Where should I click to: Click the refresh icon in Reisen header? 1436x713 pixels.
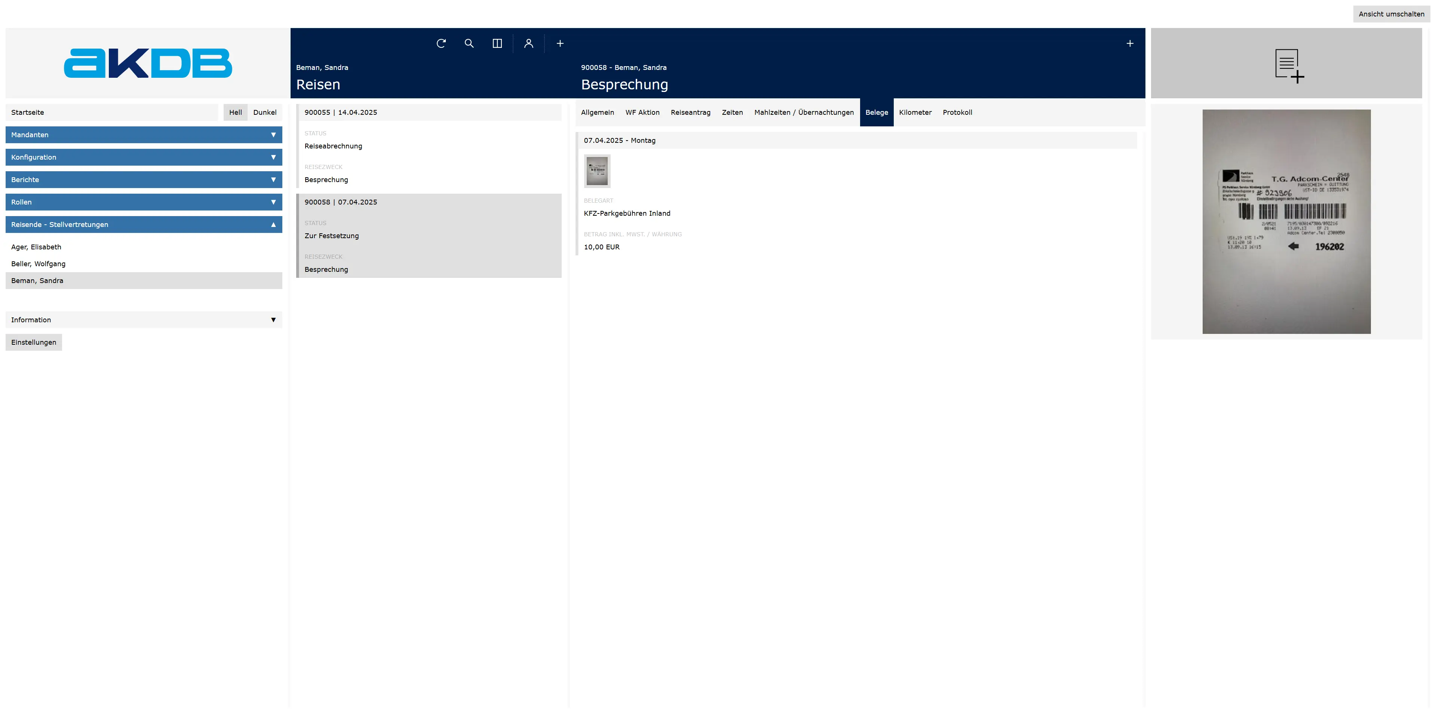click(441, 43)
